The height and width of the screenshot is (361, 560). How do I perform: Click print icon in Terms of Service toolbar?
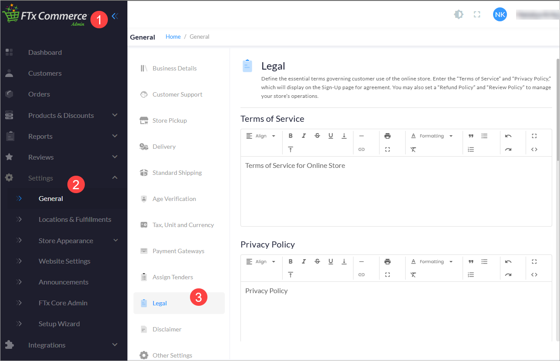pyautogui.click(x=387, y=136)
